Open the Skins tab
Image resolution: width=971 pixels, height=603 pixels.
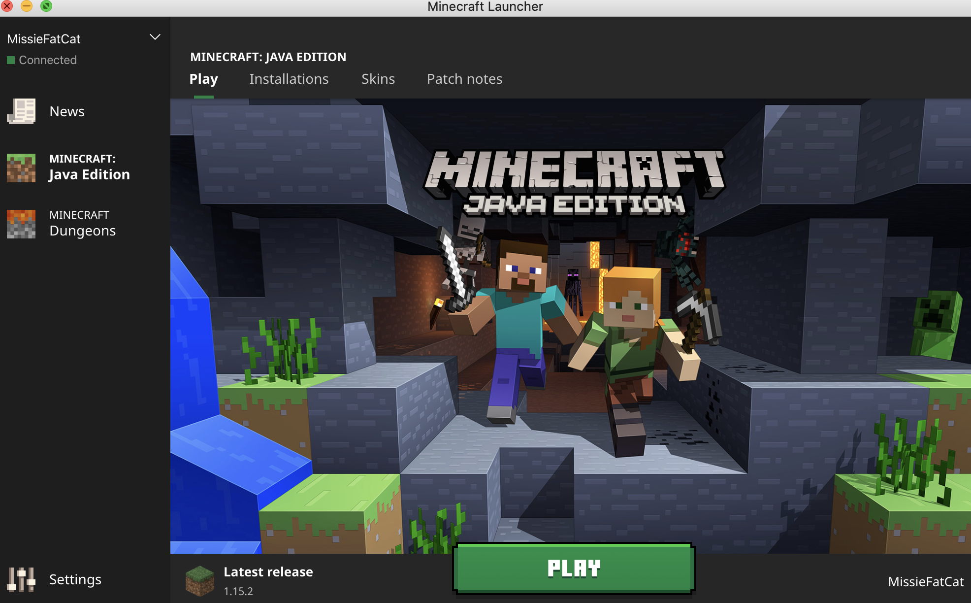click(x=378, y=79)
